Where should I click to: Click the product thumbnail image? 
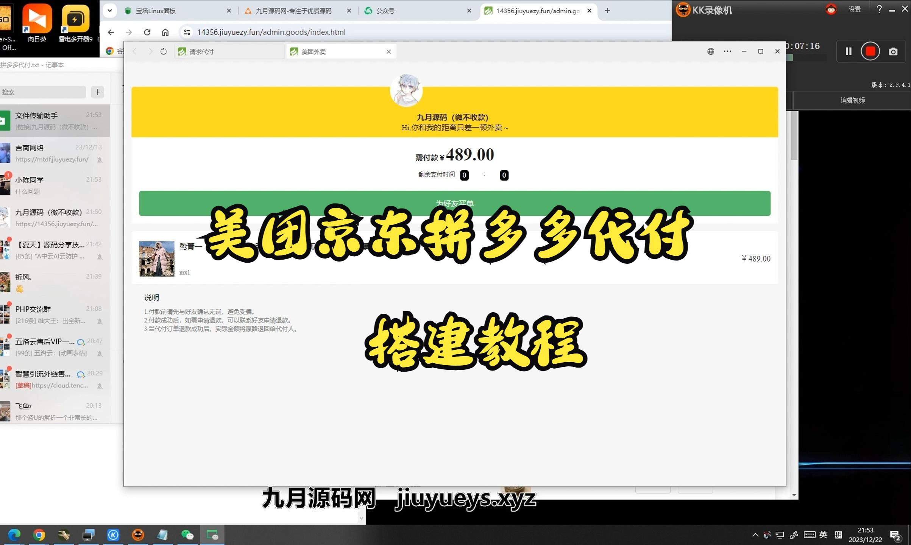tap(157, 259)
